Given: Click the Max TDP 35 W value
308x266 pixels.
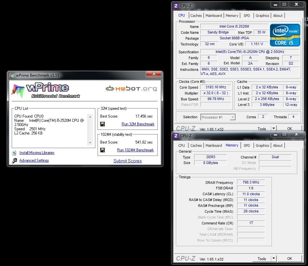Looking at the screenshot, I should pyautogui.click(x=261, y=32).
